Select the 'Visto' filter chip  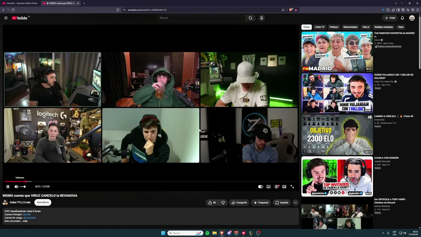[401, 27]
